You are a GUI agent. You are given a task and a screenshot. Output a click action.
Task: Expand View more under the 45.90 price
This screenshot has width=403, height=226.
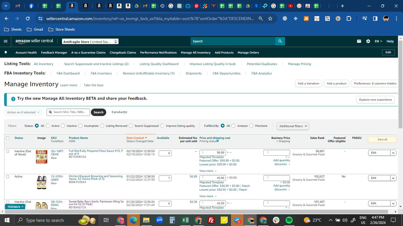point(208,196)
